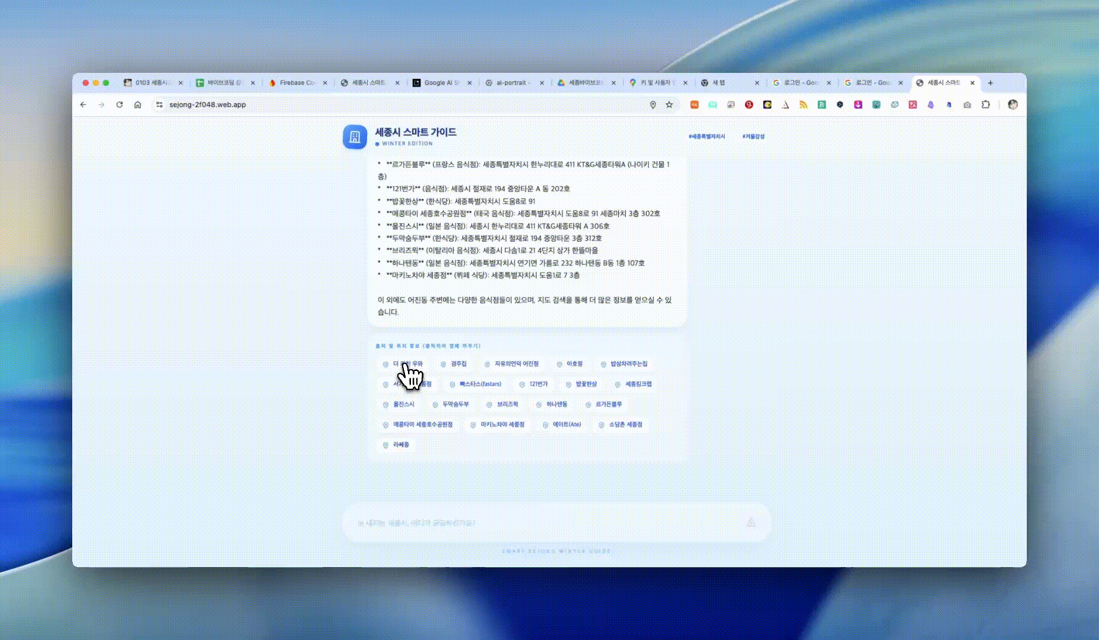Screen dimensions: 1099x640
Task: Click the location pin icon in address bar
Action: click(x=653, y=105)
